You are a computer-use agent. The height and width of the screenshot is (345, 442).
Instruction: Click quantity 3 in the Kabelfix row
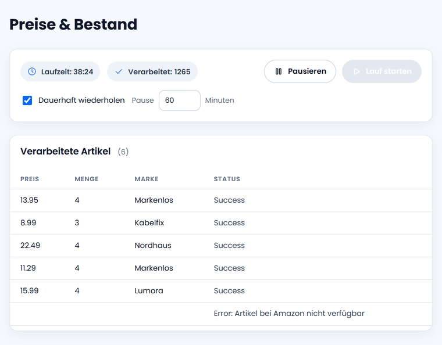77,223
